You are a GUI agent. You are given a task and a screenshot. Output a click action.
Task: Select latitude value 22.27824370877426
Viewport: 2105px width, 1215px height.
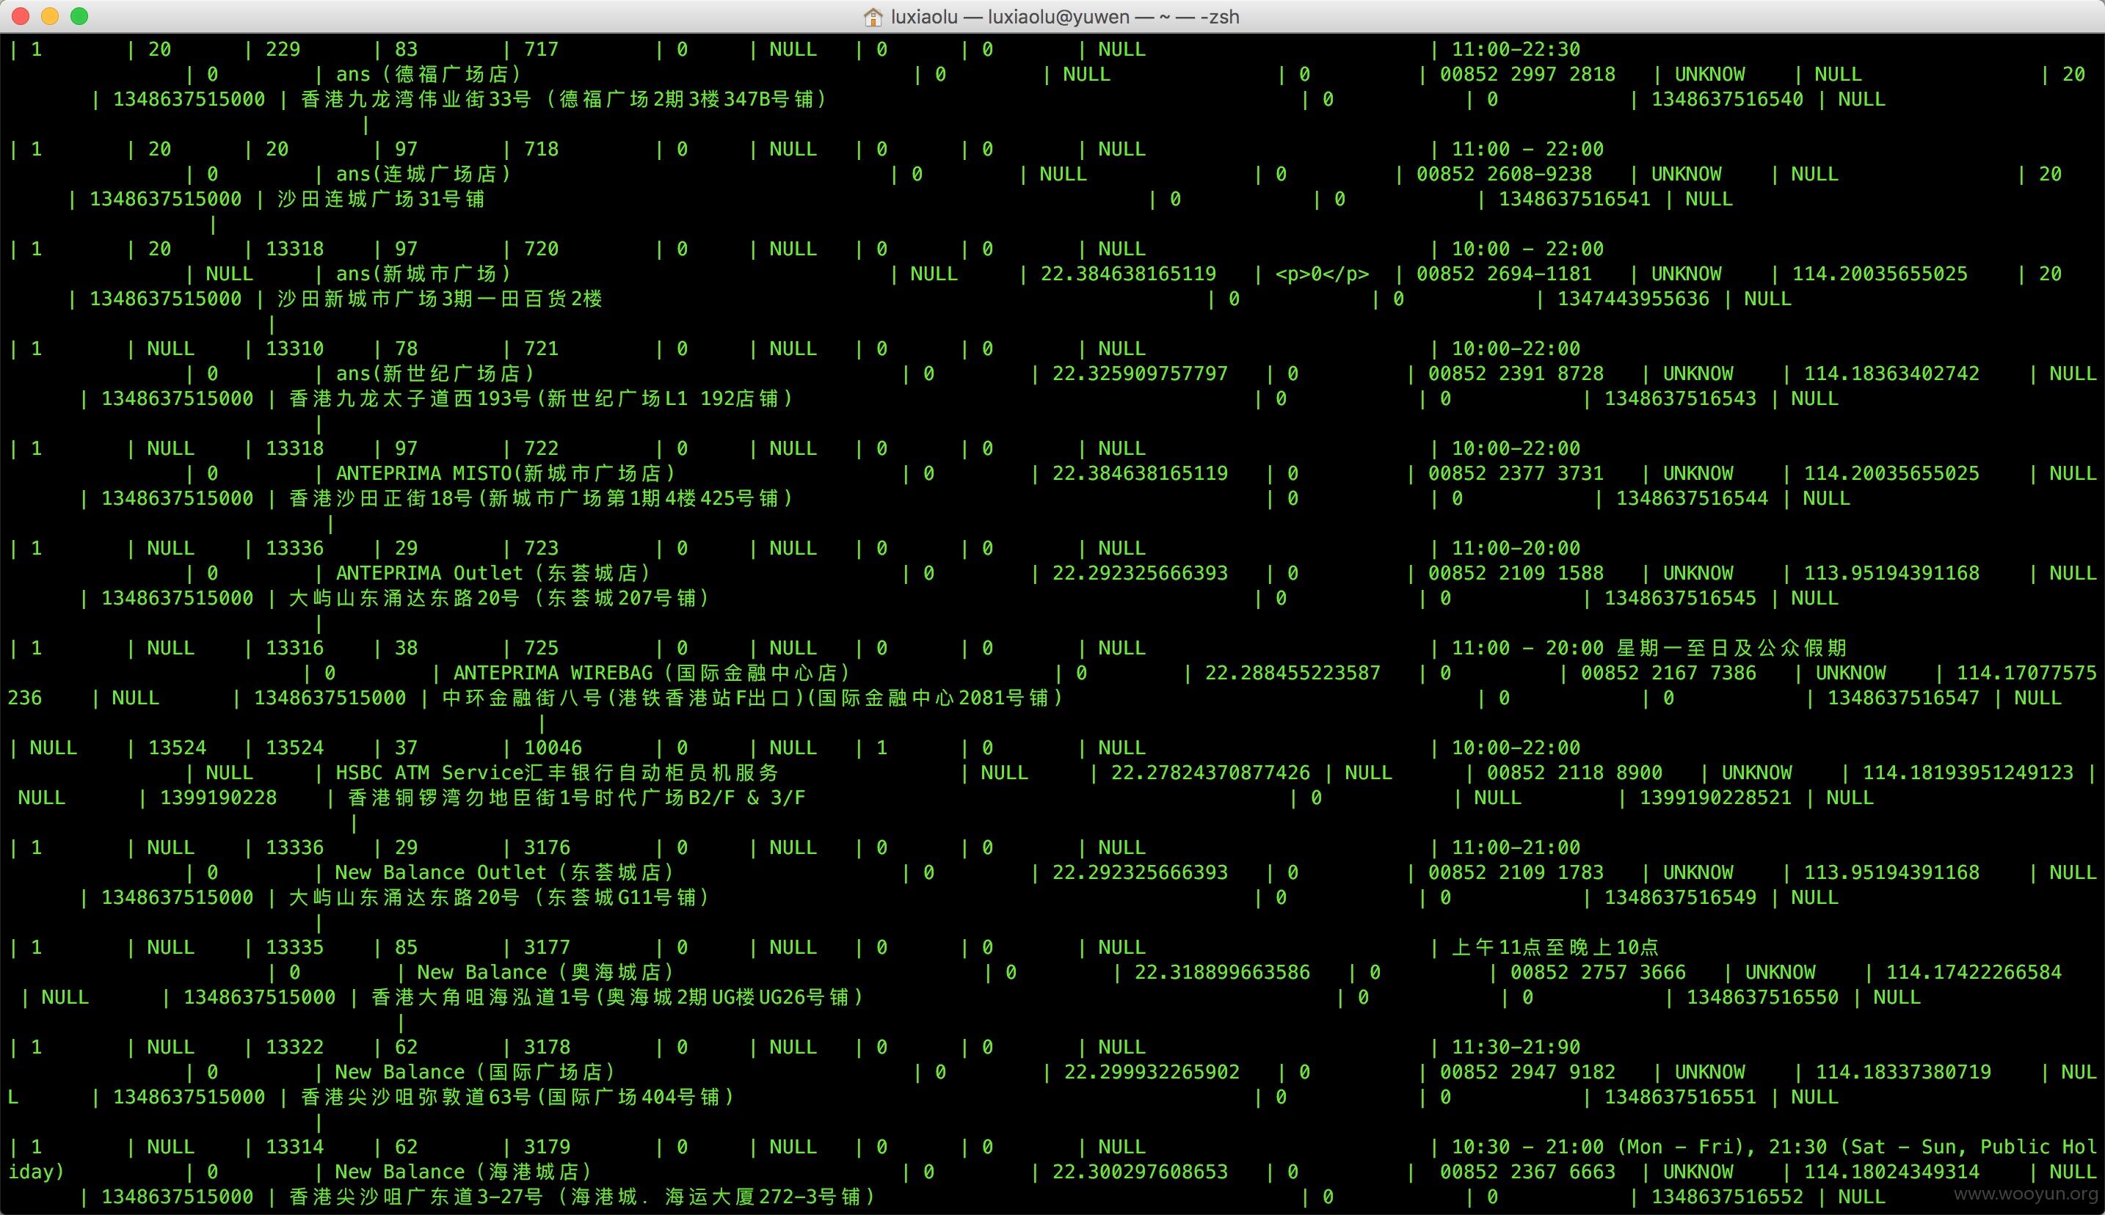(x=1210, y=773)
